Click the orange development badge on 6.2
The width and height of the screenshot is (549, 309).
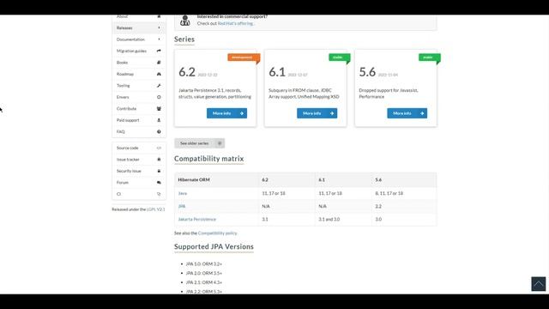click(244, 58)
